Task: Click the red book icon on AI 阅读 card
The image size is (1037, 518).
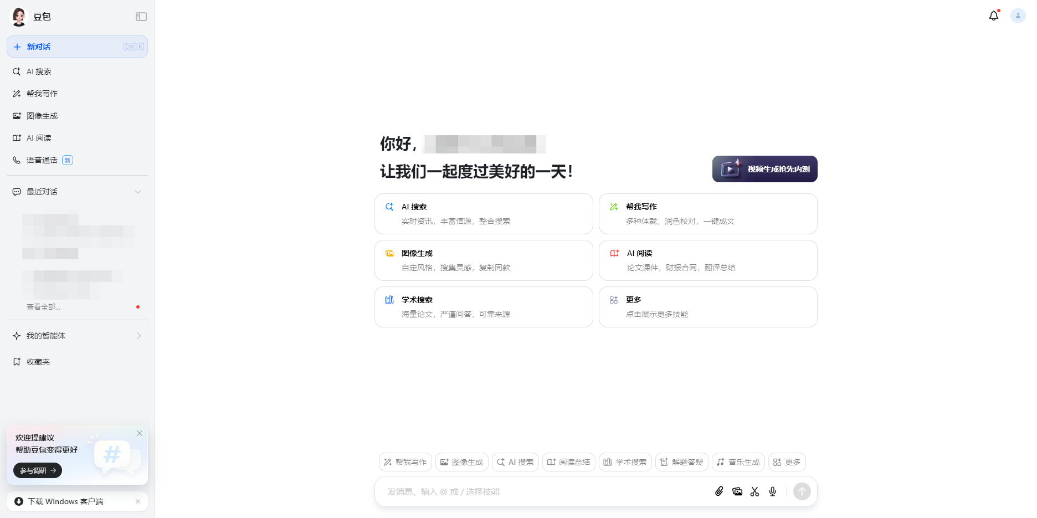Action: (x=614, y=253)
